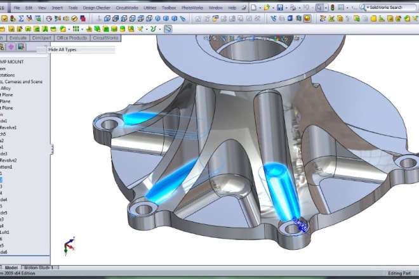The height and width of the screenshot is (279, 419).
Task: Switch to the DimXpert tab
Action: point(42,38)
